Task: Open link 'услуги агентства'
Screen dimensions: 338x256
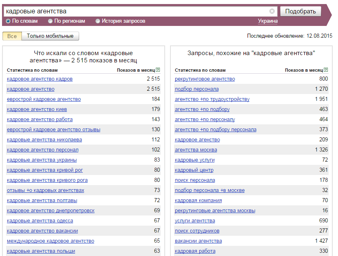Action: tap(195, 220)
